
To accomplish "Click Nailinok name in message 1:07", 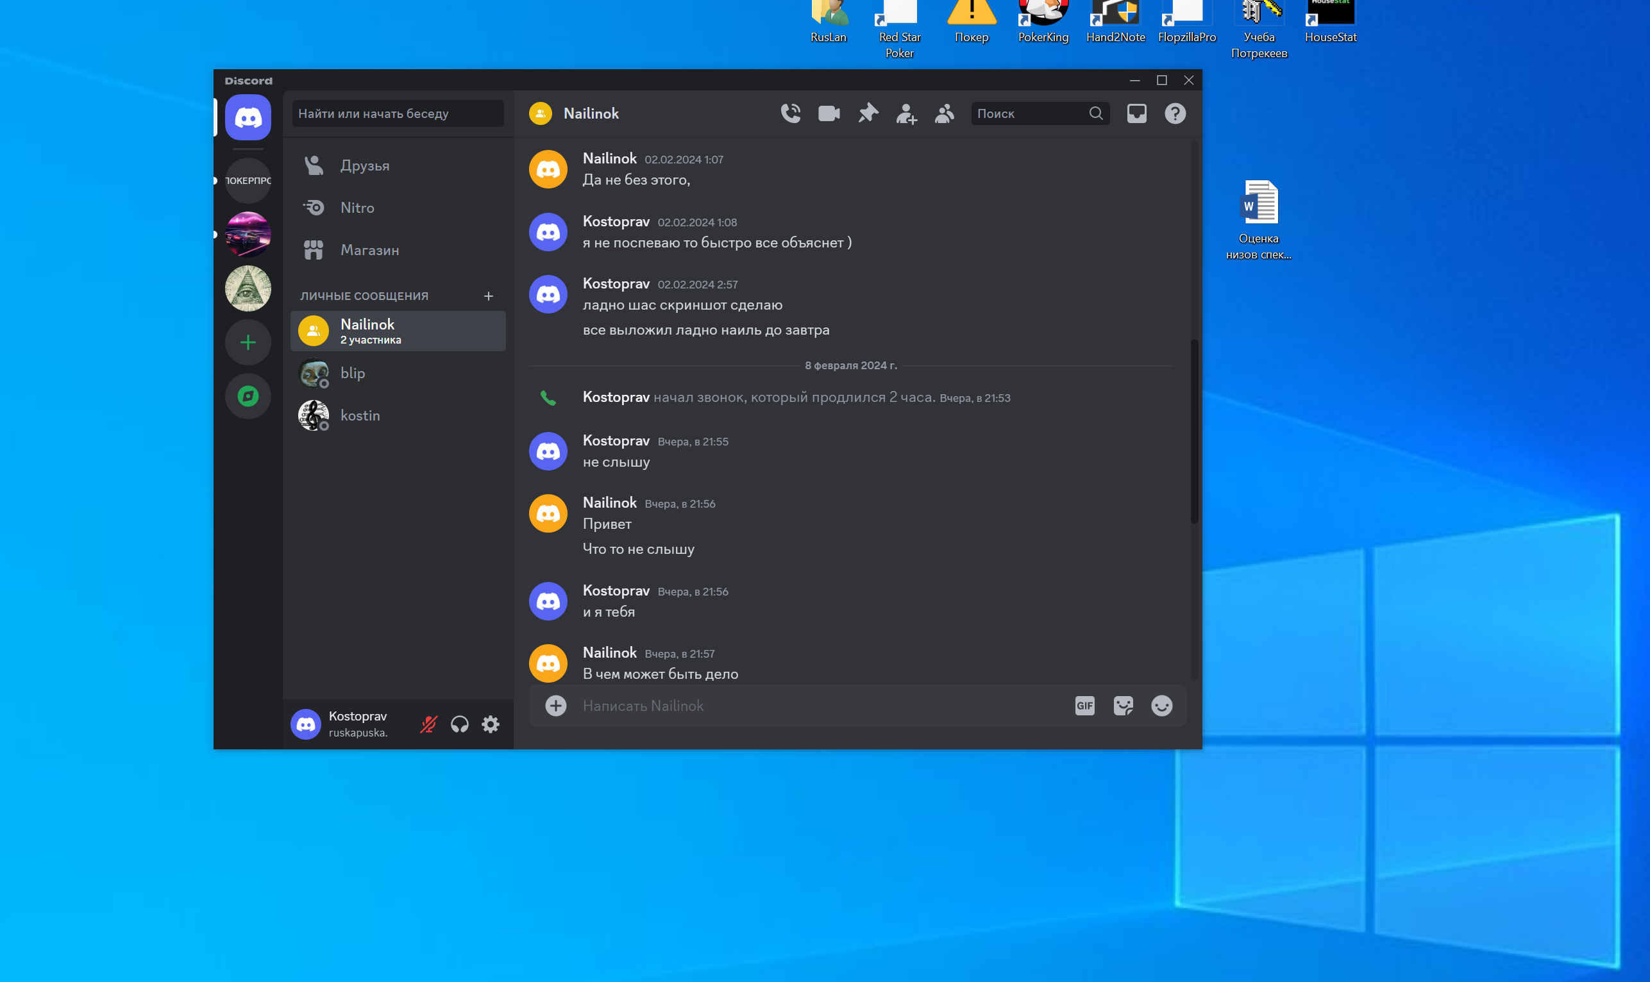I will tap(610, 158).
